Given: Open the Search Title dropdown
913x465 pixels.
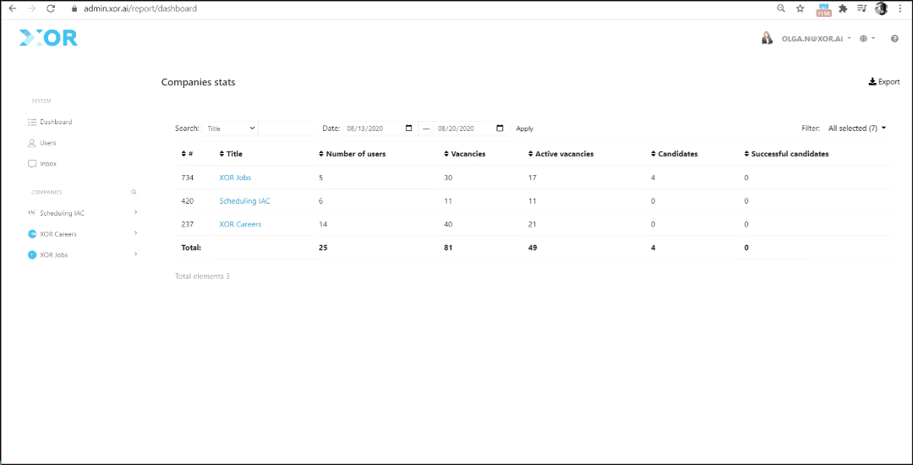Looking at the screenshot, I should click(230, 128).
